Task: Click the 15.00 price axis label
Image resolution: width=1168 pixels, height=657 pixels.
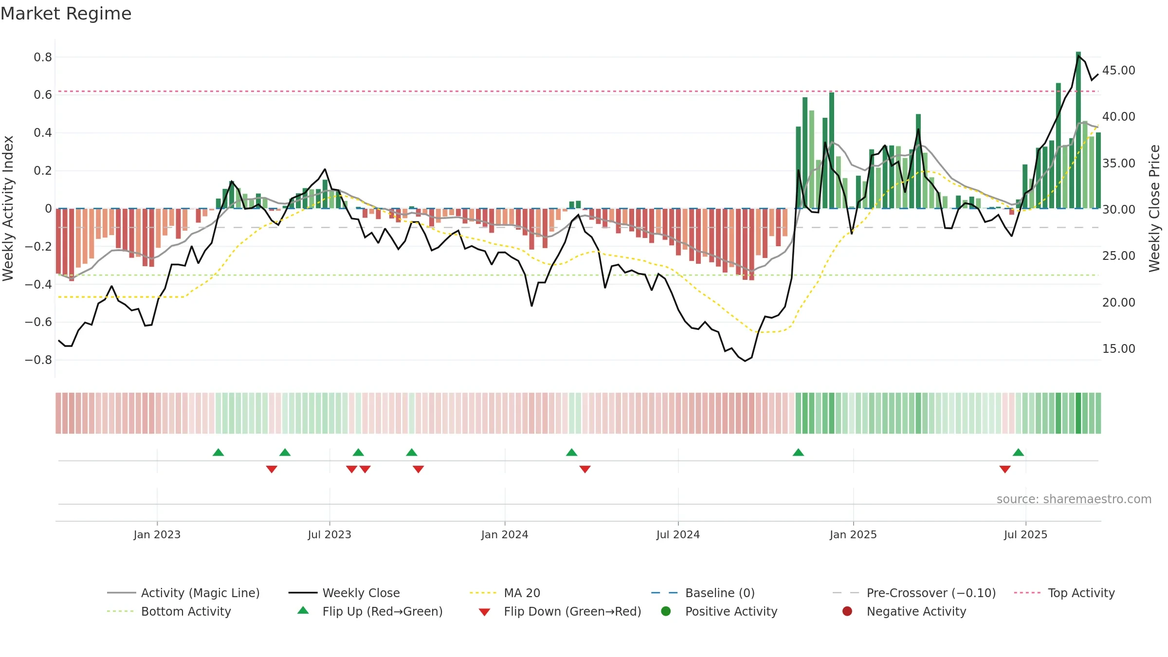Action: coord(1119,349)
